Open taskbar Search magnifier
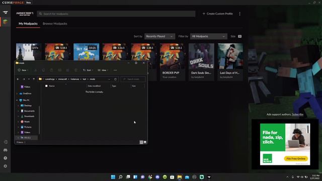The image size is (322, 181). coord(121,177)
